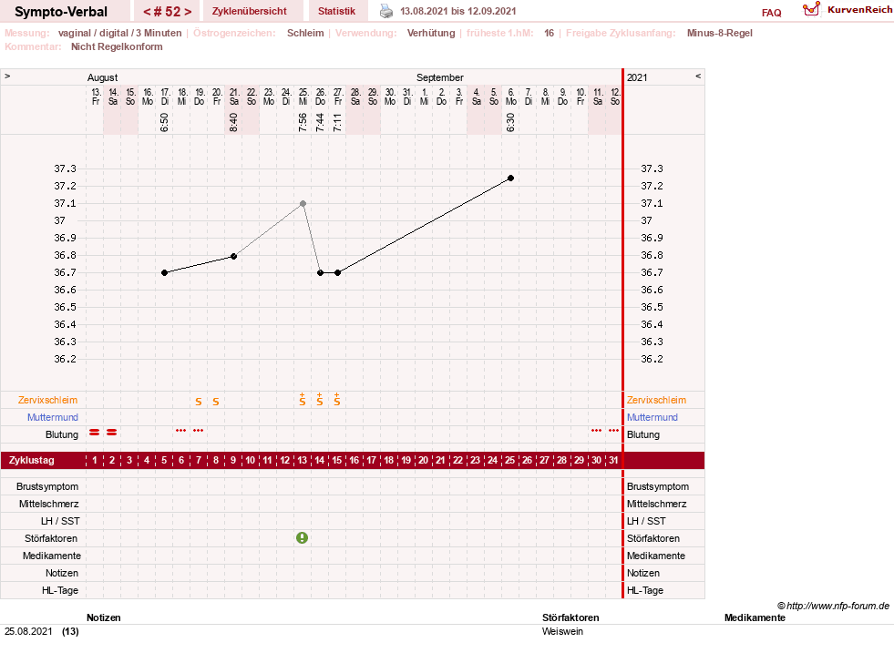Click the measurement time 8:40
This screenshot has height=653, width=894.
coord(234,122)
